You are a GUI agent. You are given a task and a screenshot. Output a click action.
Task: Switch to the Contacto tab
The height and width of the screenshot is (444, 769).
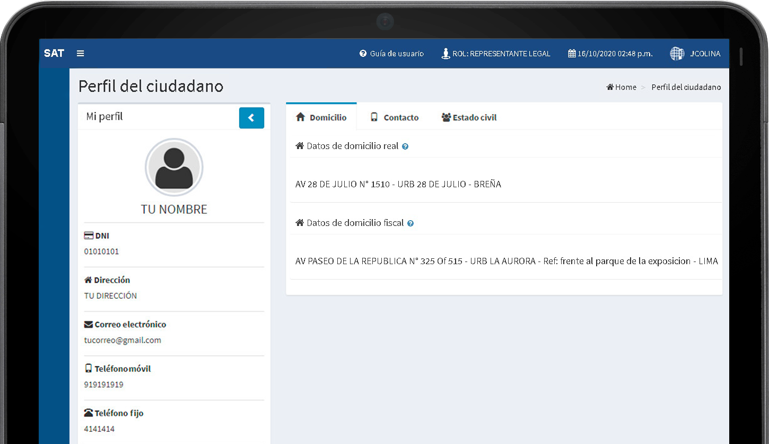click(394, 117)
